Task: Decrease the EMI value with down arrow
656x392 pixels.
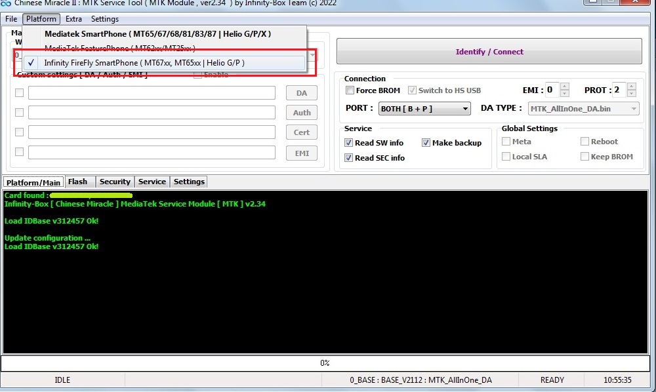Action: point(564,93)
